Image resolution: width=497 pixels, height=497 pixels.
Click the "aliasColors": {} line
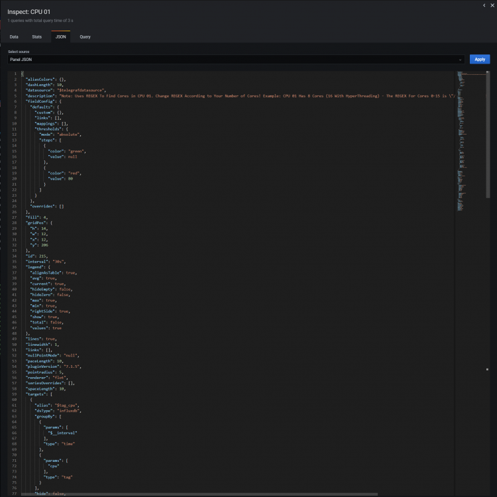pos(46,80)
